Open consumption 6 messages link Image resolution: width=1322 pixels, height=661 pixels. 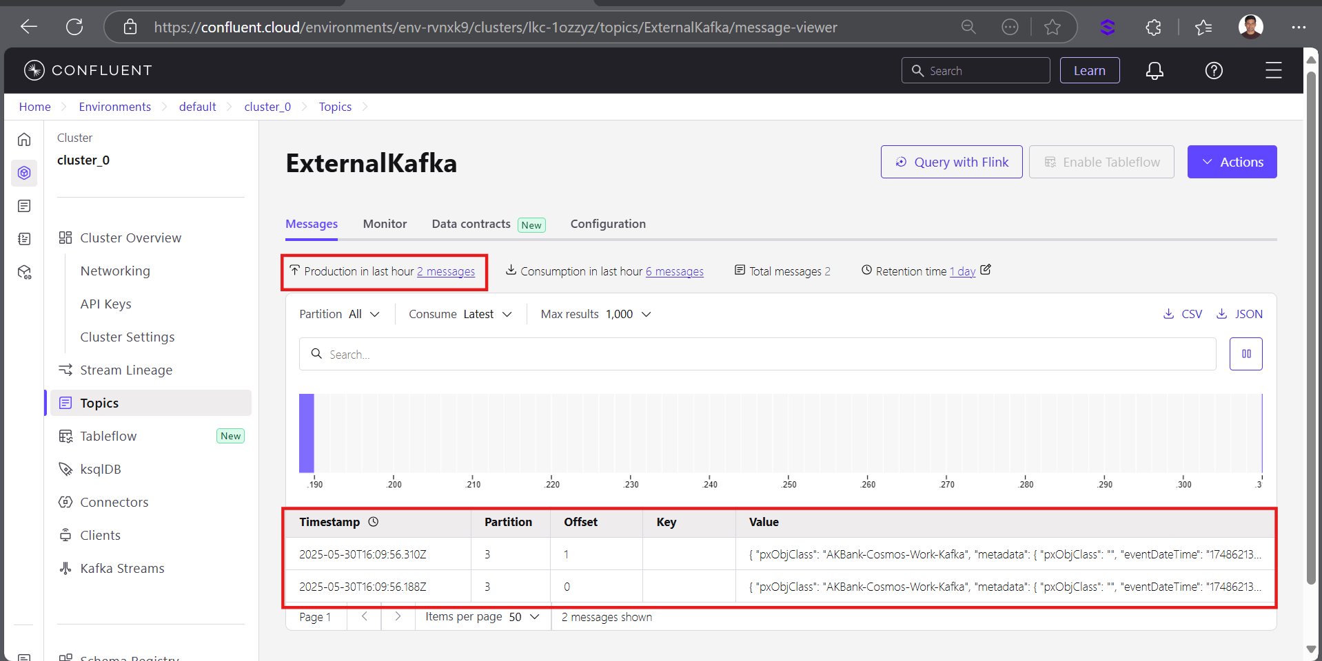click(x=675, y=271)
